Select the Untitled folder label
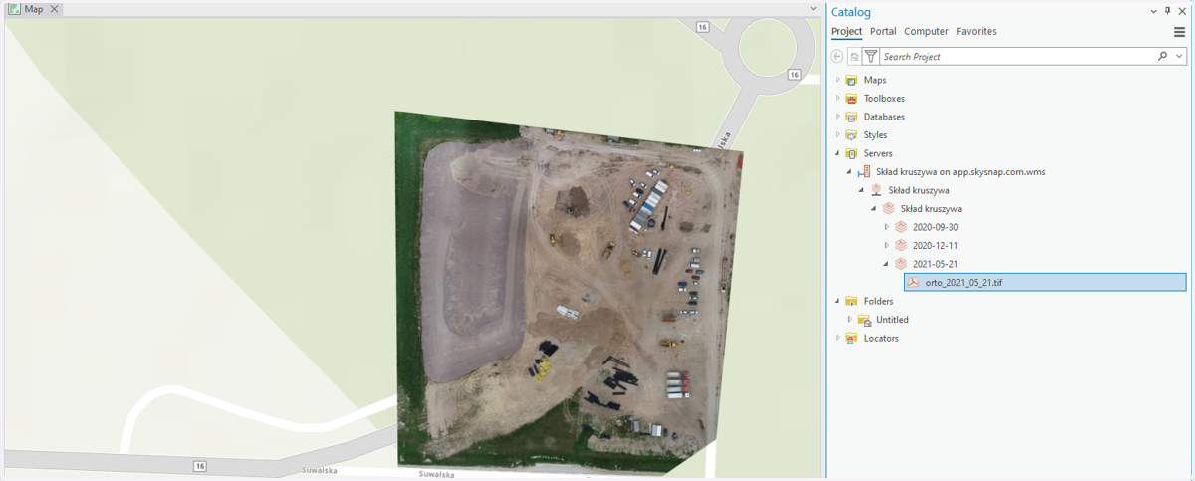Image resolution: width=1195 pixels, height=481 pixels. [892, 320]
